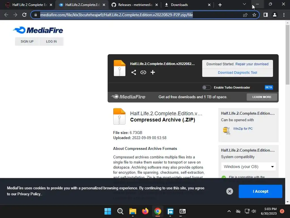Click the I Accept cookies button
This screenshot has width=290, height=218.
[x=261, y=191]
